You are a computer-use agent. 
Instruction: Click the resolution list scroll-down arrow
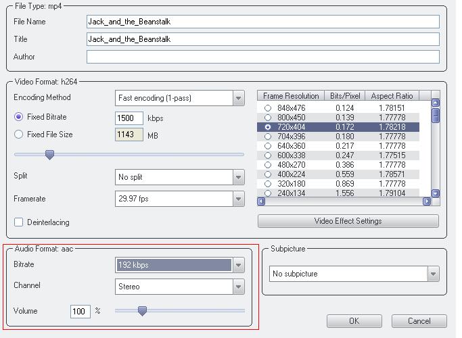click(x=436, y=193)
